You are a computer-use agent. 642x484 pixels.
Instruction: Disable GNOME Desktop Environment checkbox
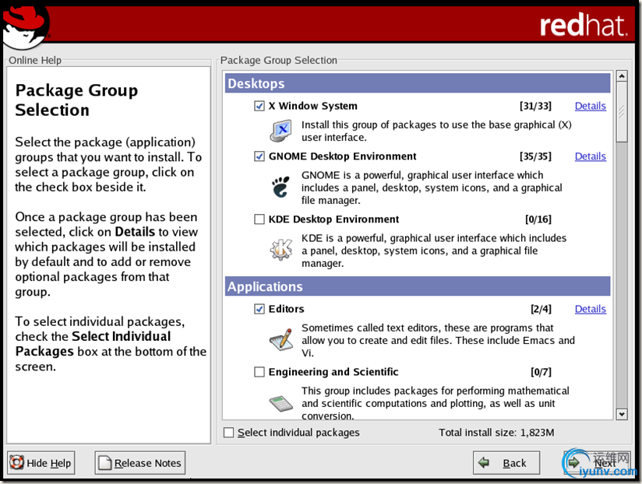click(259, 156)
